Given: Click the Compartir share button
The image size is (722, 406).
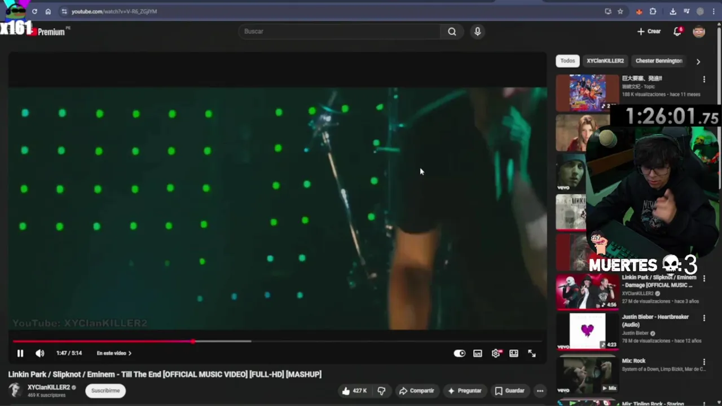Looking at the screenshot, I should (417, 391).
